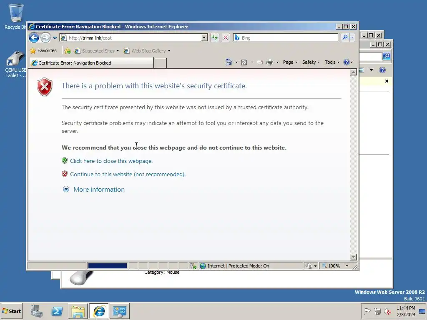Click the Read Mail envelope icon
The width and height of the screenshot is (427, 320).
[x=260, y=62]
